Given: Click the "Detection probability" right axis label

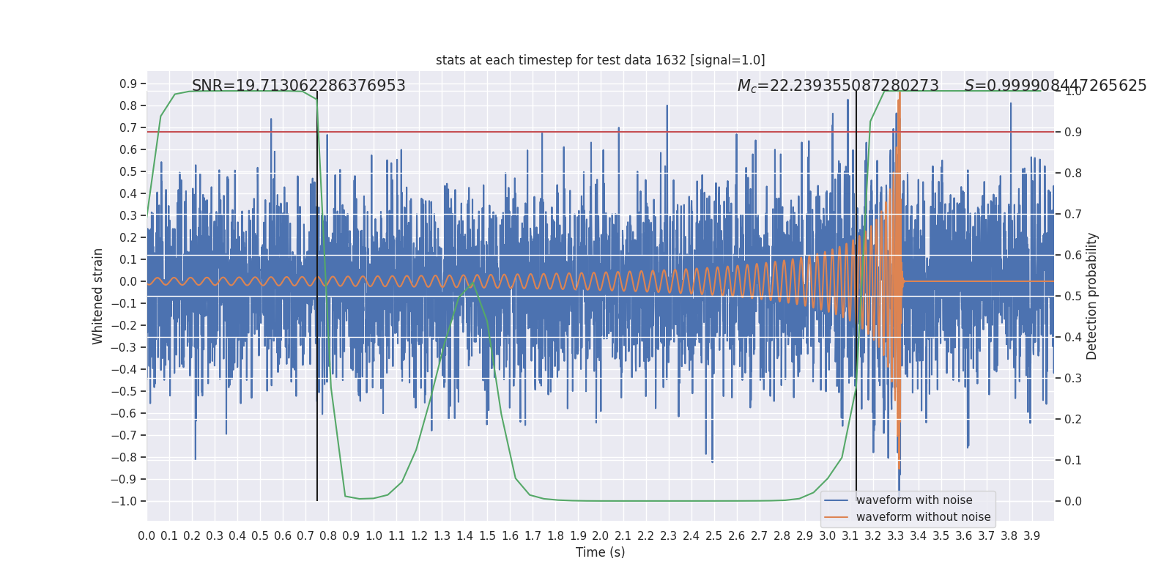Looking at the screenshot, I should [x=1092, y=296].
